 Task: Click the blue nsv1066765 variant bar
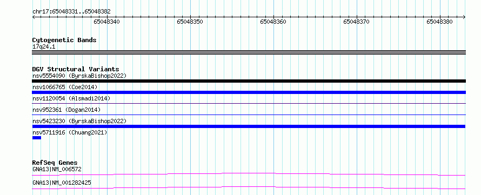[x=249, y=92]
